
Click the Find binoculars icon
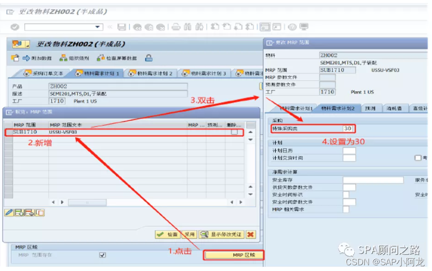click(187, 27)
